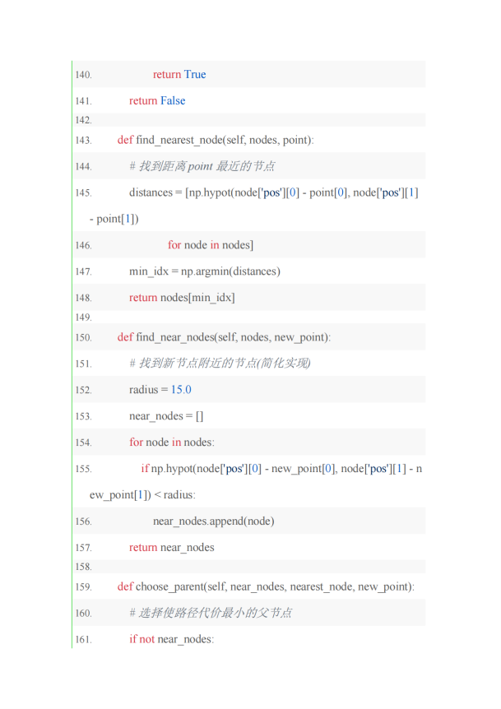Click the distances assignment on line 145
The width and height of the screenshot is (501, 709).
coord(274,192)
